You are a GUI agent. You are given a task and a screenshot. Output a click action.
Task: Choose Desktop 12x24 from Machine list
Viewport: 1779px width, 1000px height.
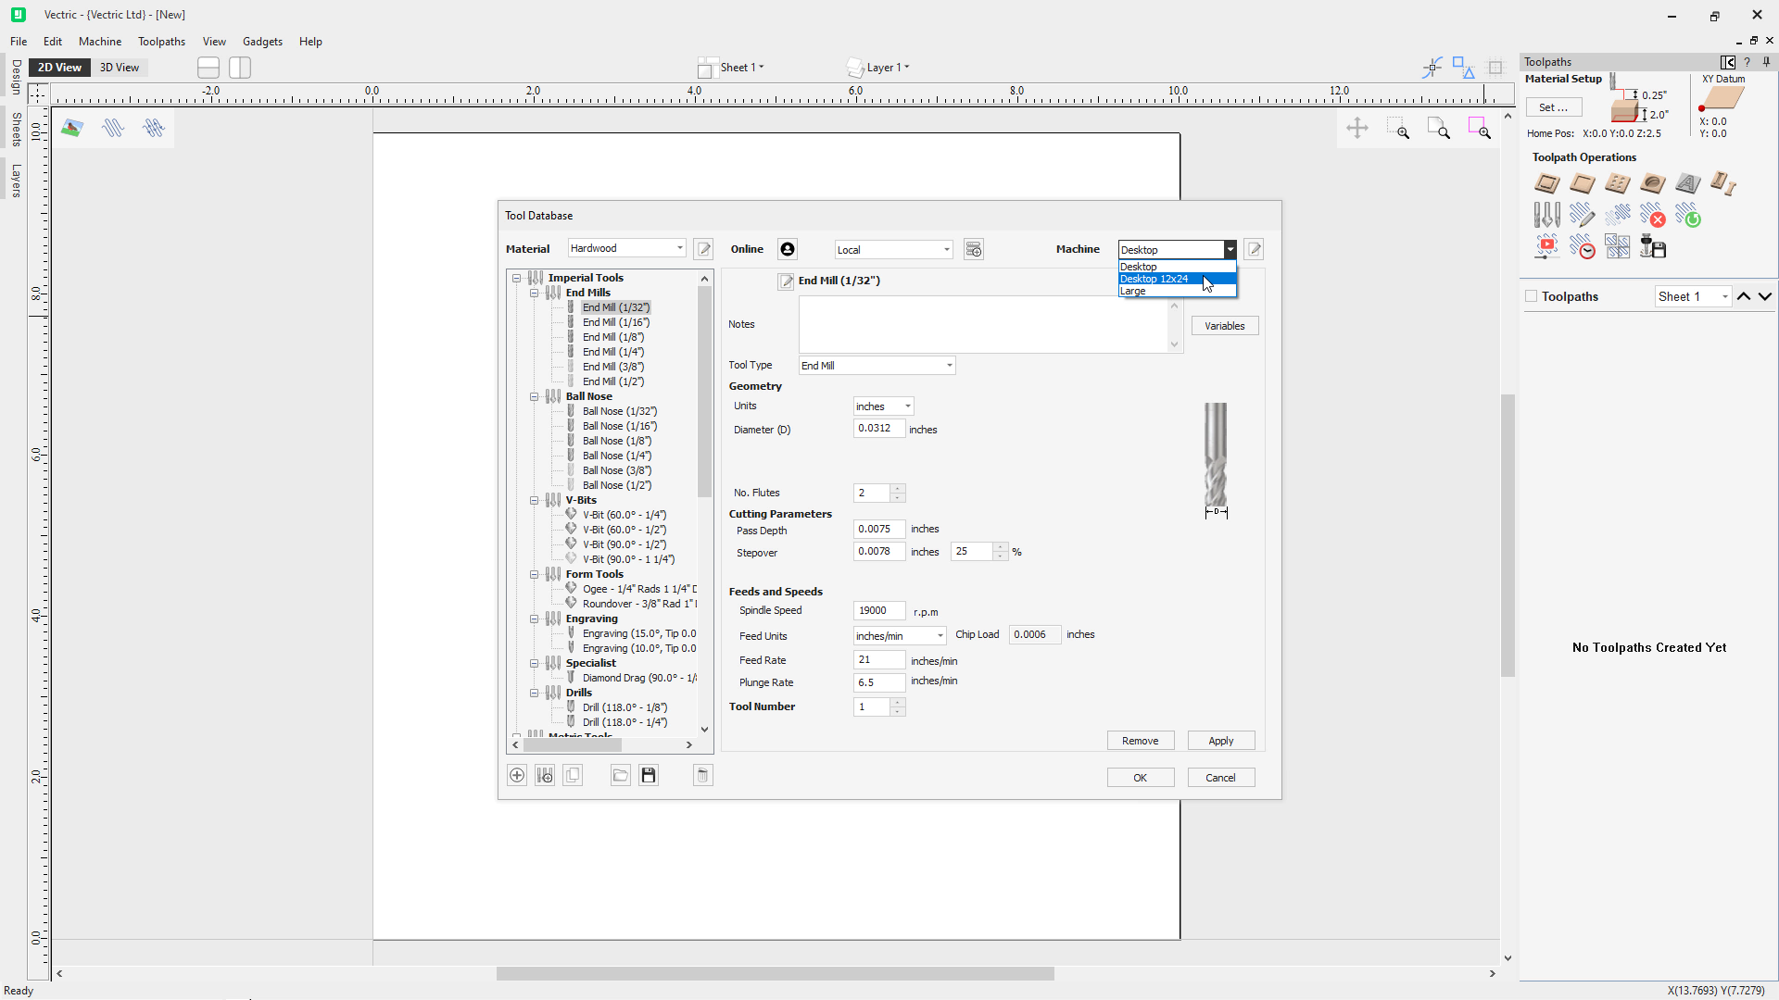pos(1154,279)
